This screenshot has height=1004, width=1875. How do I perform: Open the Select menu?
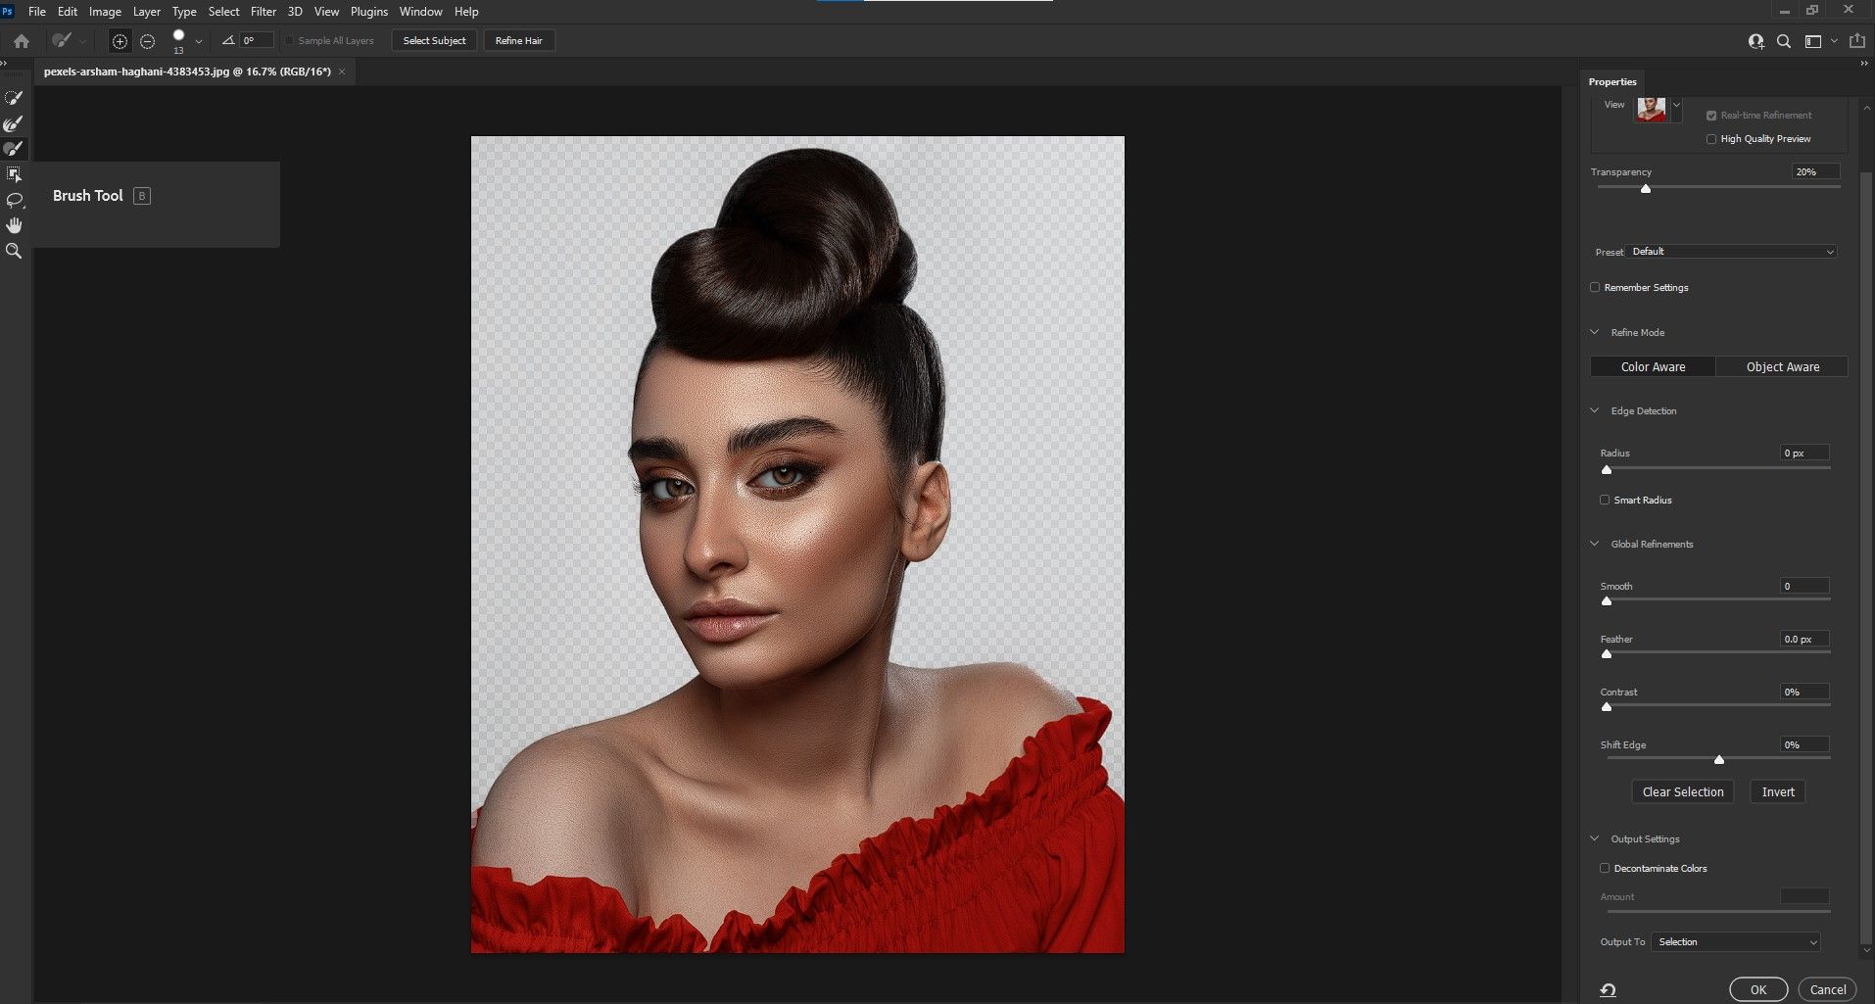(223, 12)
